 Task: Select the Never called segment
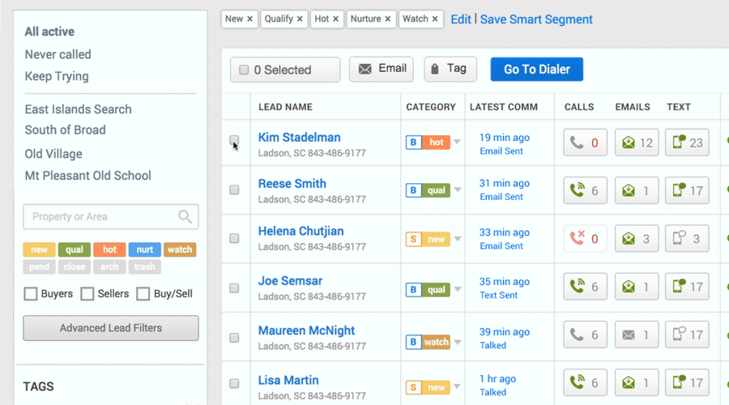[58, 54]
